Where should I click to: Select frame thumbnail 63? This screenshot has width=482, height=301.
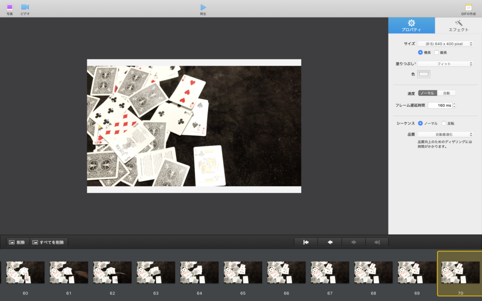coord(156,272)
